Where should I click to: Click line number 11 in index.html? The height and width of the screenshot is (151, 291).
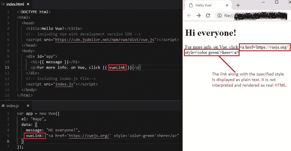[7, 67]
